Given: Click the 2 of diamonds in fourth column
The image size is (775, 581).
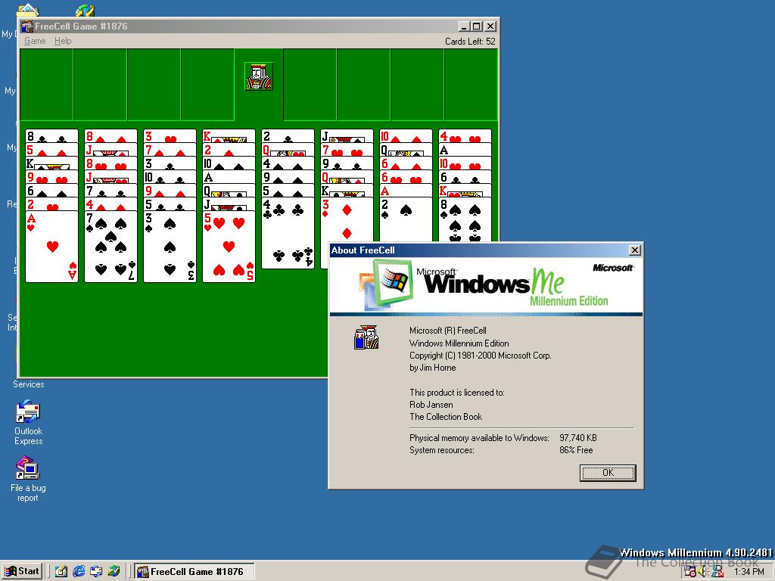Looking at the screenshot, I should [229, 150].
